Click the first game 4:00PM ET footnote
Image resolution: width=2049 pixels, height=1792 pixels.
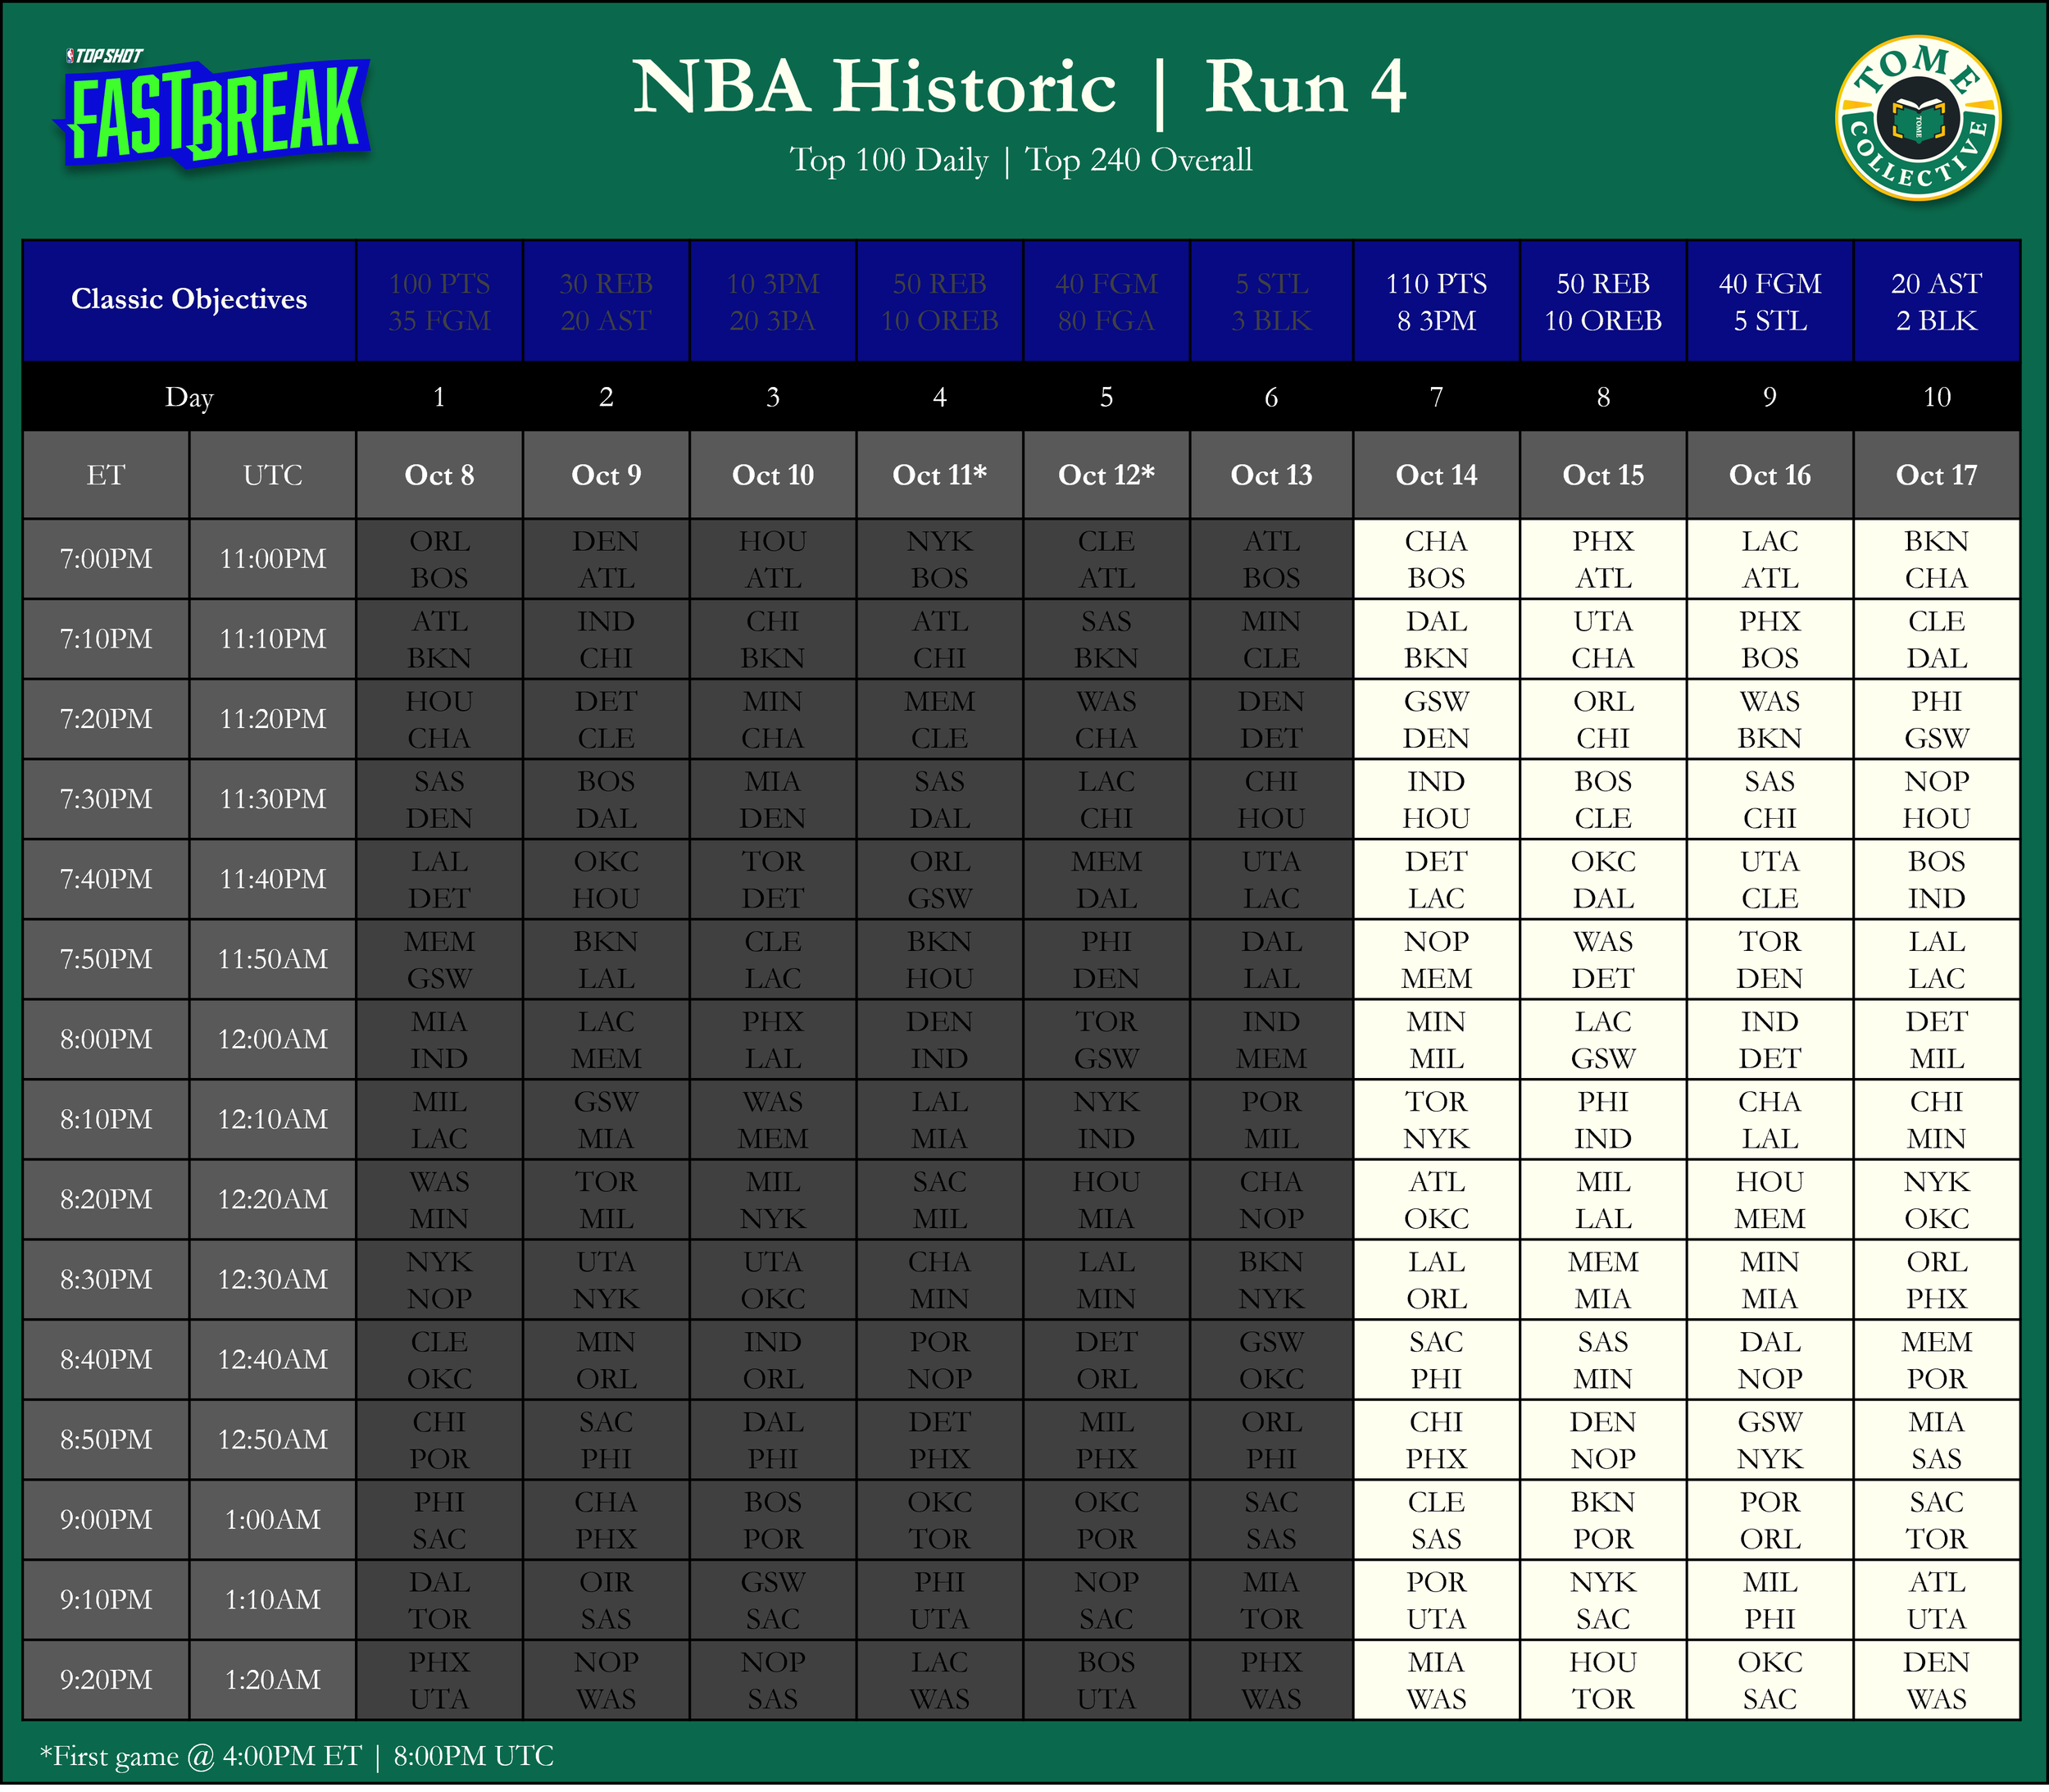296,1756
